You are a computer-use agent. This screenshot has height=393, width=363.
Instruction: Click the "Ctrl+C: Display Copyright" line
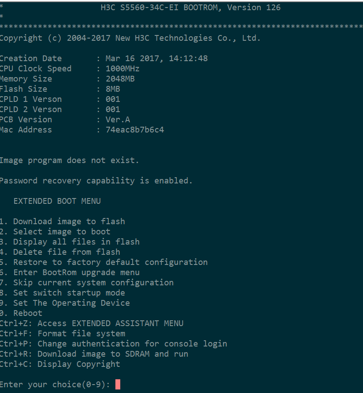[60, 364]
